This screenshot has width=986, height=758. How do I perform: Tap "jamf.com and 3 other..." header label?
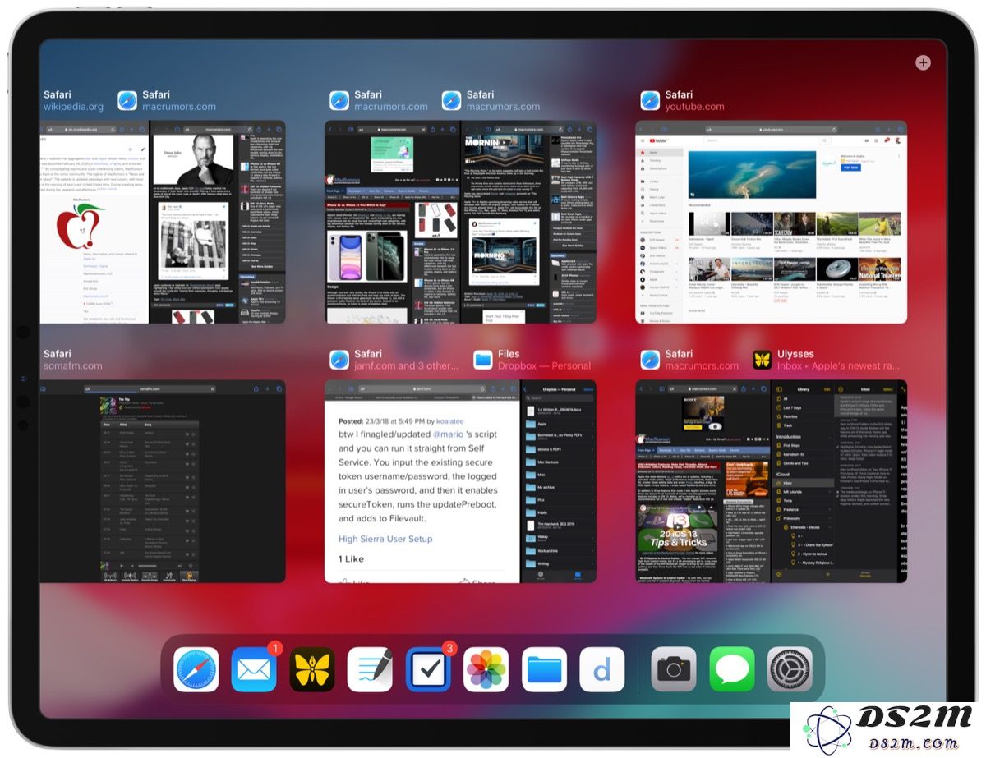pos(407,365)
